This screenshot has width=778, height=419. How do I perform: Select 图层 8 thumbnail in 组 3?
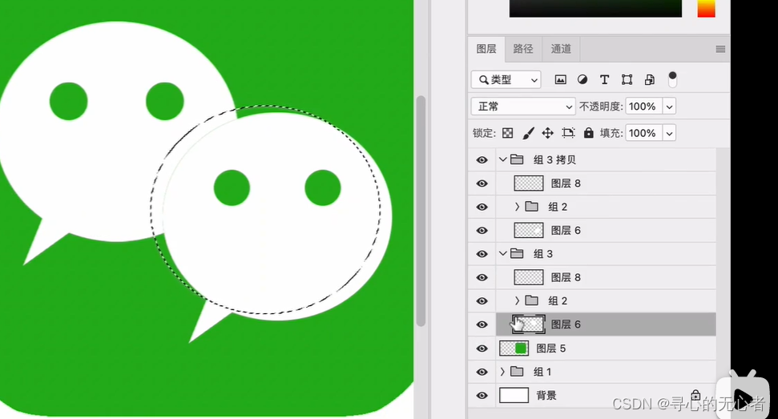(529, 278)
